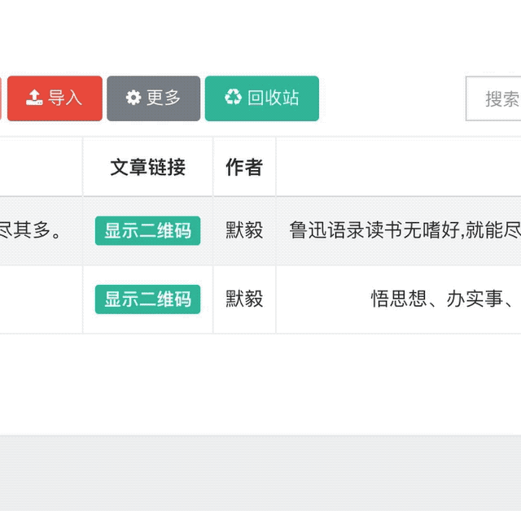Screen dimensions: 521x511
Task: Focus the 搜索 search input field
Action: point(493,98)
